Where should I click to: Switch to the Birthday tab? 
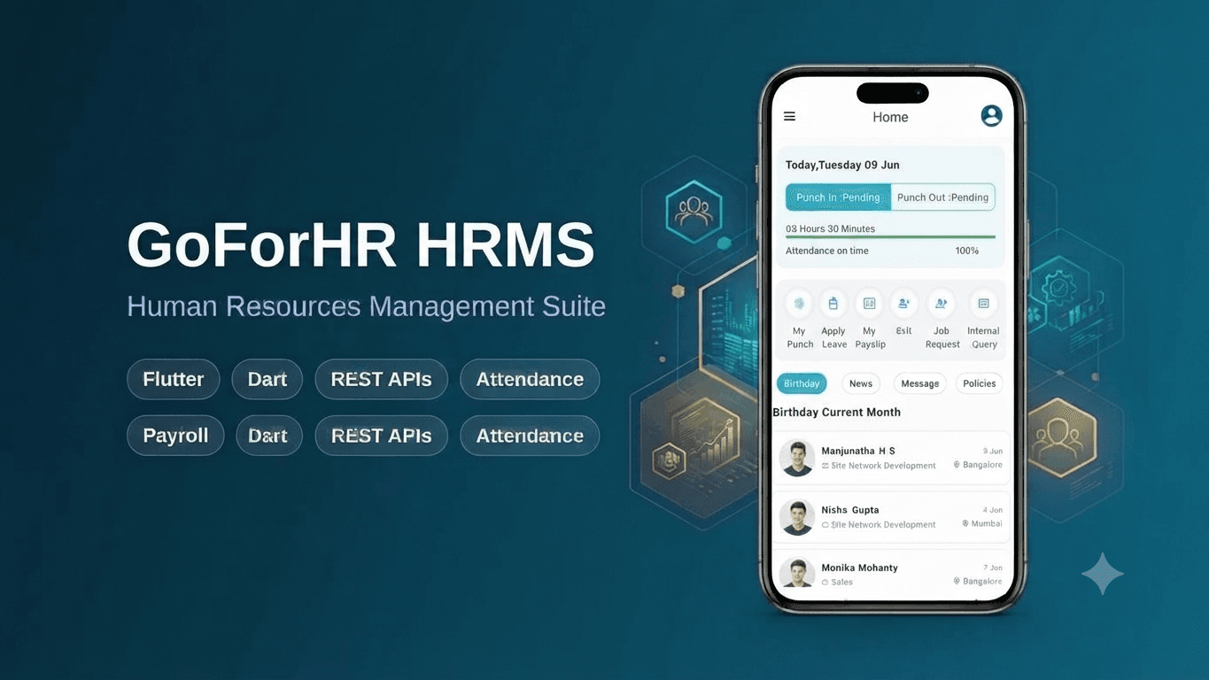pos(802,383)
